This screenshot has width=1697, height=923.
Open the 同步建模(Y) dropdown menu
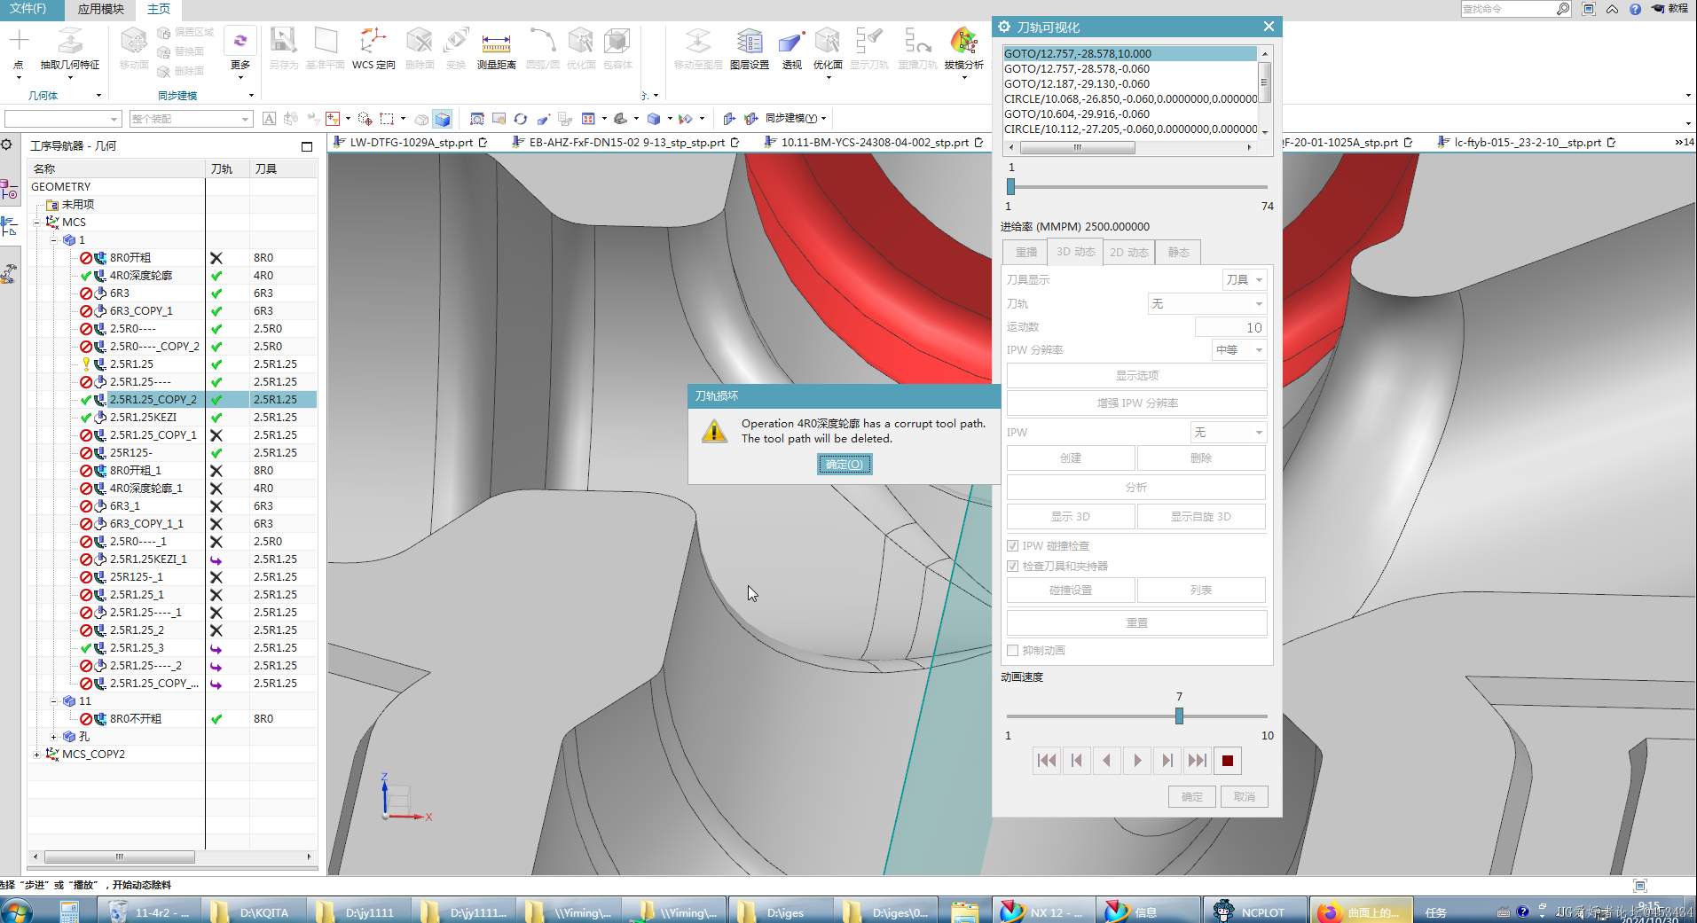(796, 119)
